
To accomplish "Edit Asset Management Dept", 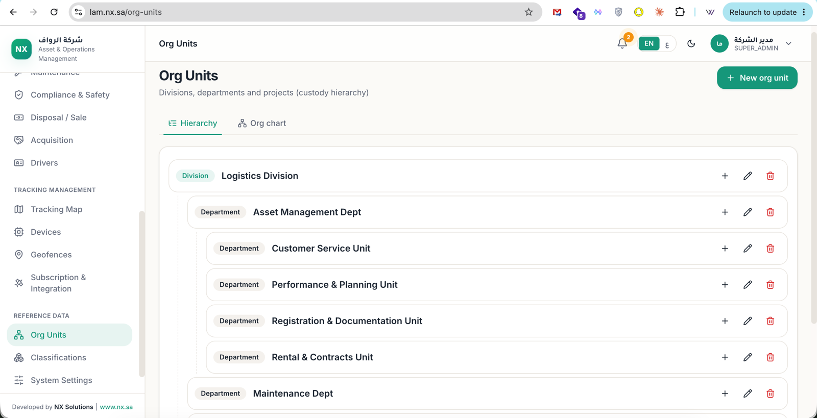I will tap(748, 212).
